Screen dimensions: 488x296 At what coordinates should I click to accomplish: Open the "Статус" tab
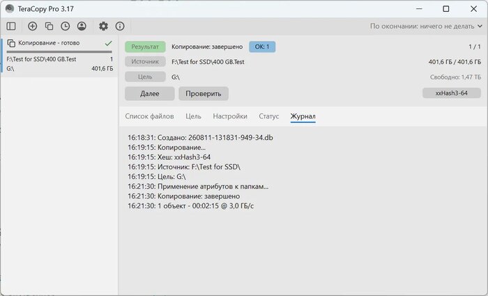pyautogui.click(x=269, y=116)
